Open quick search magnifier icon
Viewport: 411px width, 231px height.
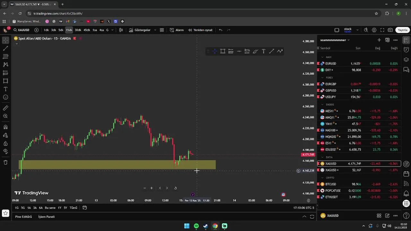click(x=366, y=30)
